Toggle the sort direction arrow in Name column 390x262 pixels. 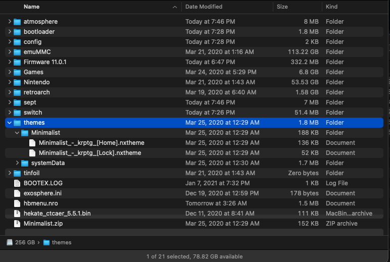click(175, 7)
